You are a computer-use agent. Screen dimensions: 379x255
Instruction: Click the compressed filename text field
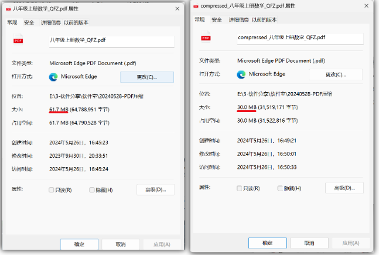point(300,38)
